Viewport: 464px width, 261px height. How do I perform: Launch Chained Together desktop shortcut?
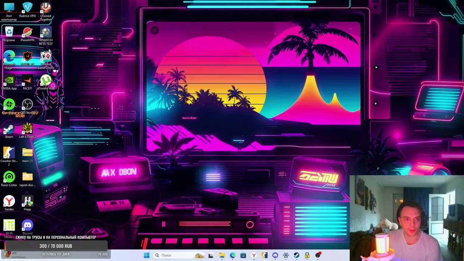(46, 11)
